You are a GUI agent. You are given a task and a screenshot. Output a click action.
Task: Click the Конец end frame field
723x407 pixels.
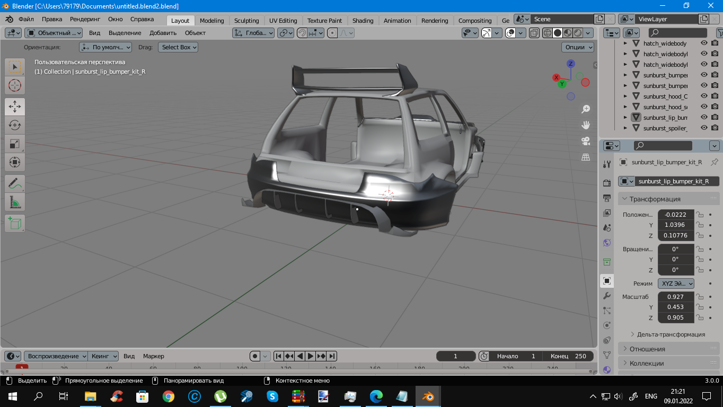tap(569, 356)
